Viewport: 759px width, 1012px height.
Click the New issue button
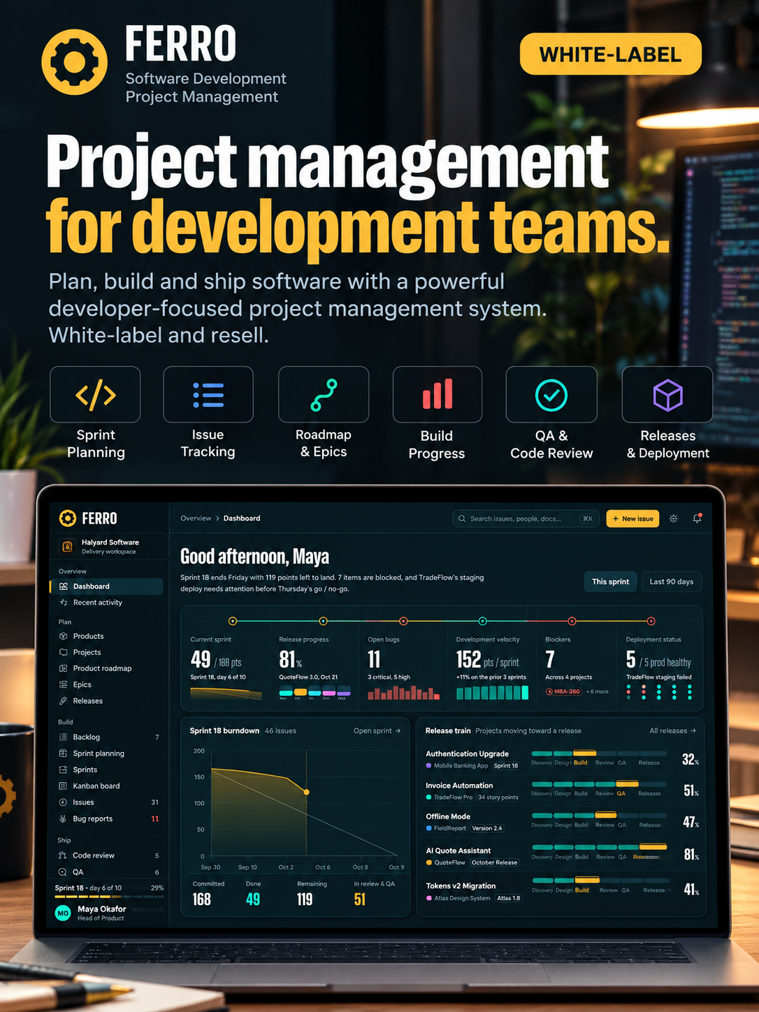[632, 519]
